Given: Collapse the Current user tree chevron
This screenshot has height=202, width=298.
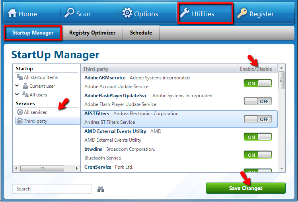Looking at the screenshot, I should tap(17, 86).
